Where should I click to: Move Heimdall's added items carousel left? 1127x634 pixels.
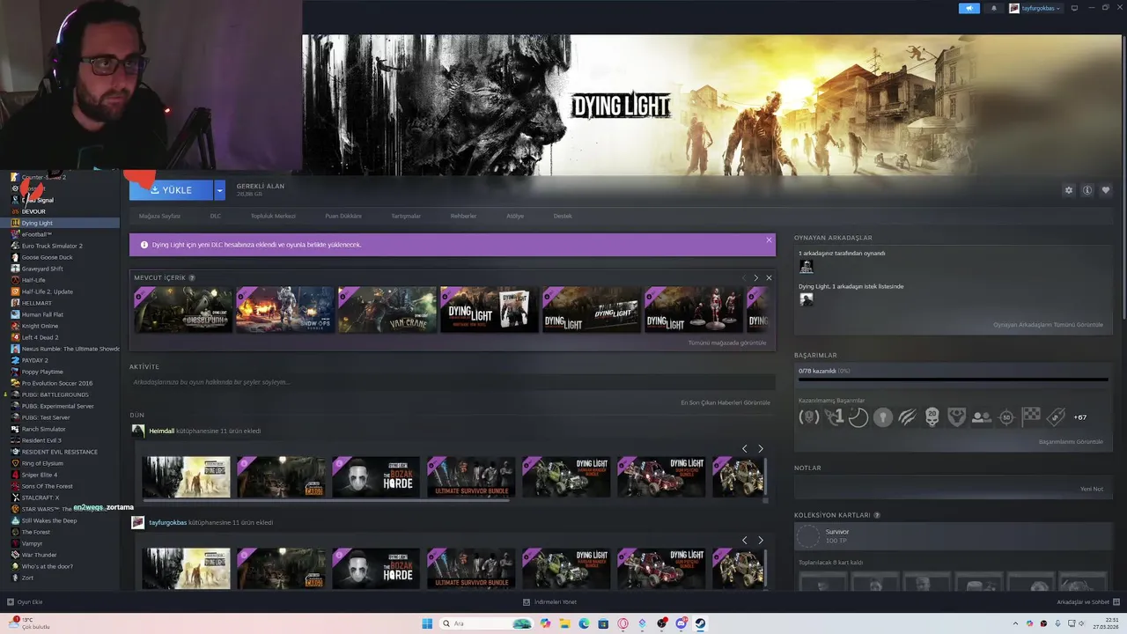click(x=744, y=448)
